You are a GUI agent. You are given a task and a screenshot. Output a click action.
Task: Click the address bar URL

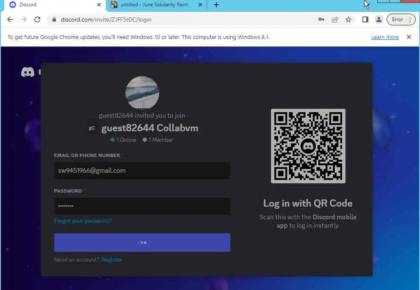106,19
